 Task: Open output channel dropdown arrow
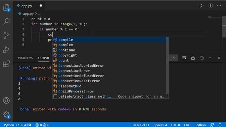[x=174, y=58]
